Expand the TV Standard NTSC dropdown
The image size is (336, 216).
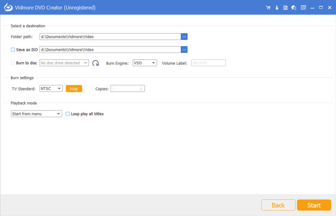(51, 89)
